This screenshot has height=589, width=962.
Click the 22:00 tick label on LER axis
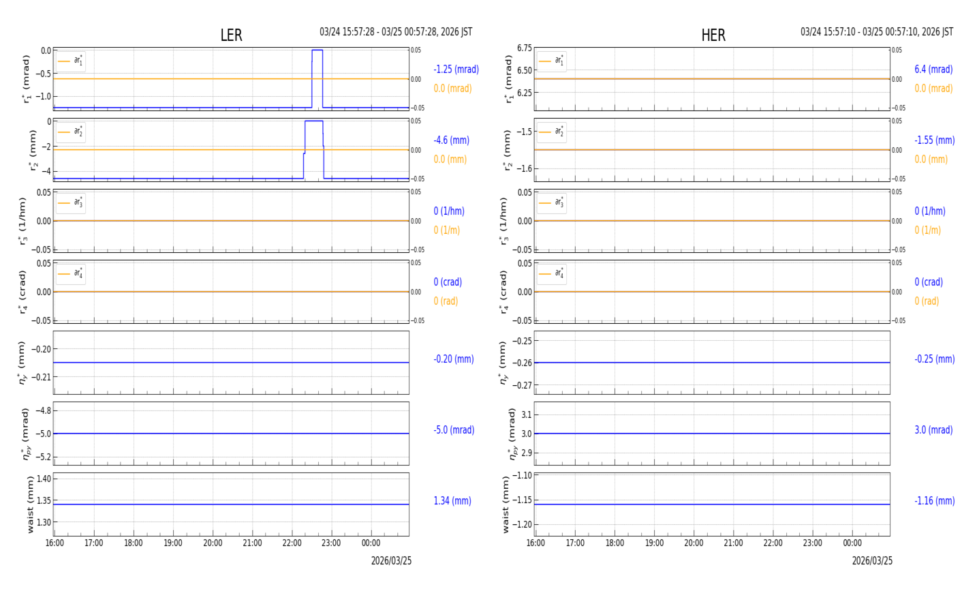[x=292, y=543]
